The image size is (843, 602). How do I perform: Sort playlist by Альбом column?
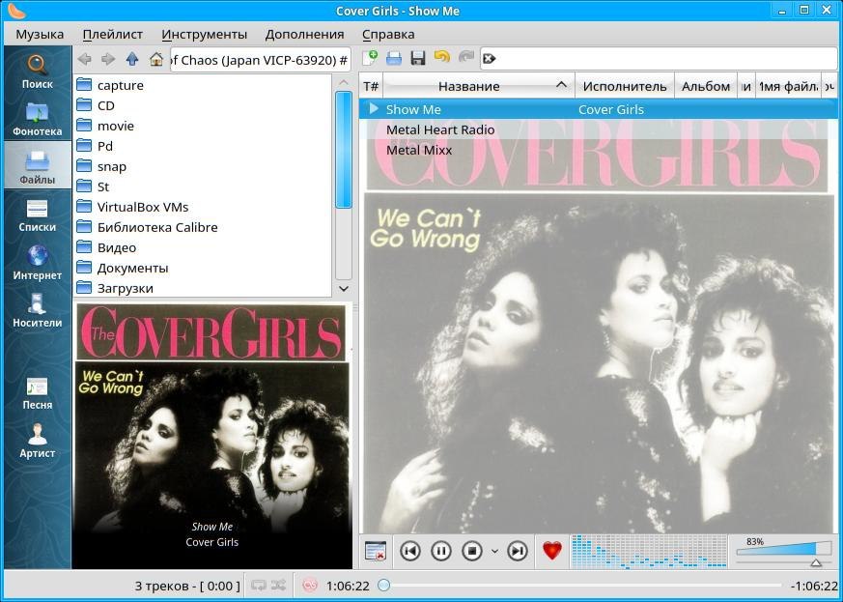(706, 86)
